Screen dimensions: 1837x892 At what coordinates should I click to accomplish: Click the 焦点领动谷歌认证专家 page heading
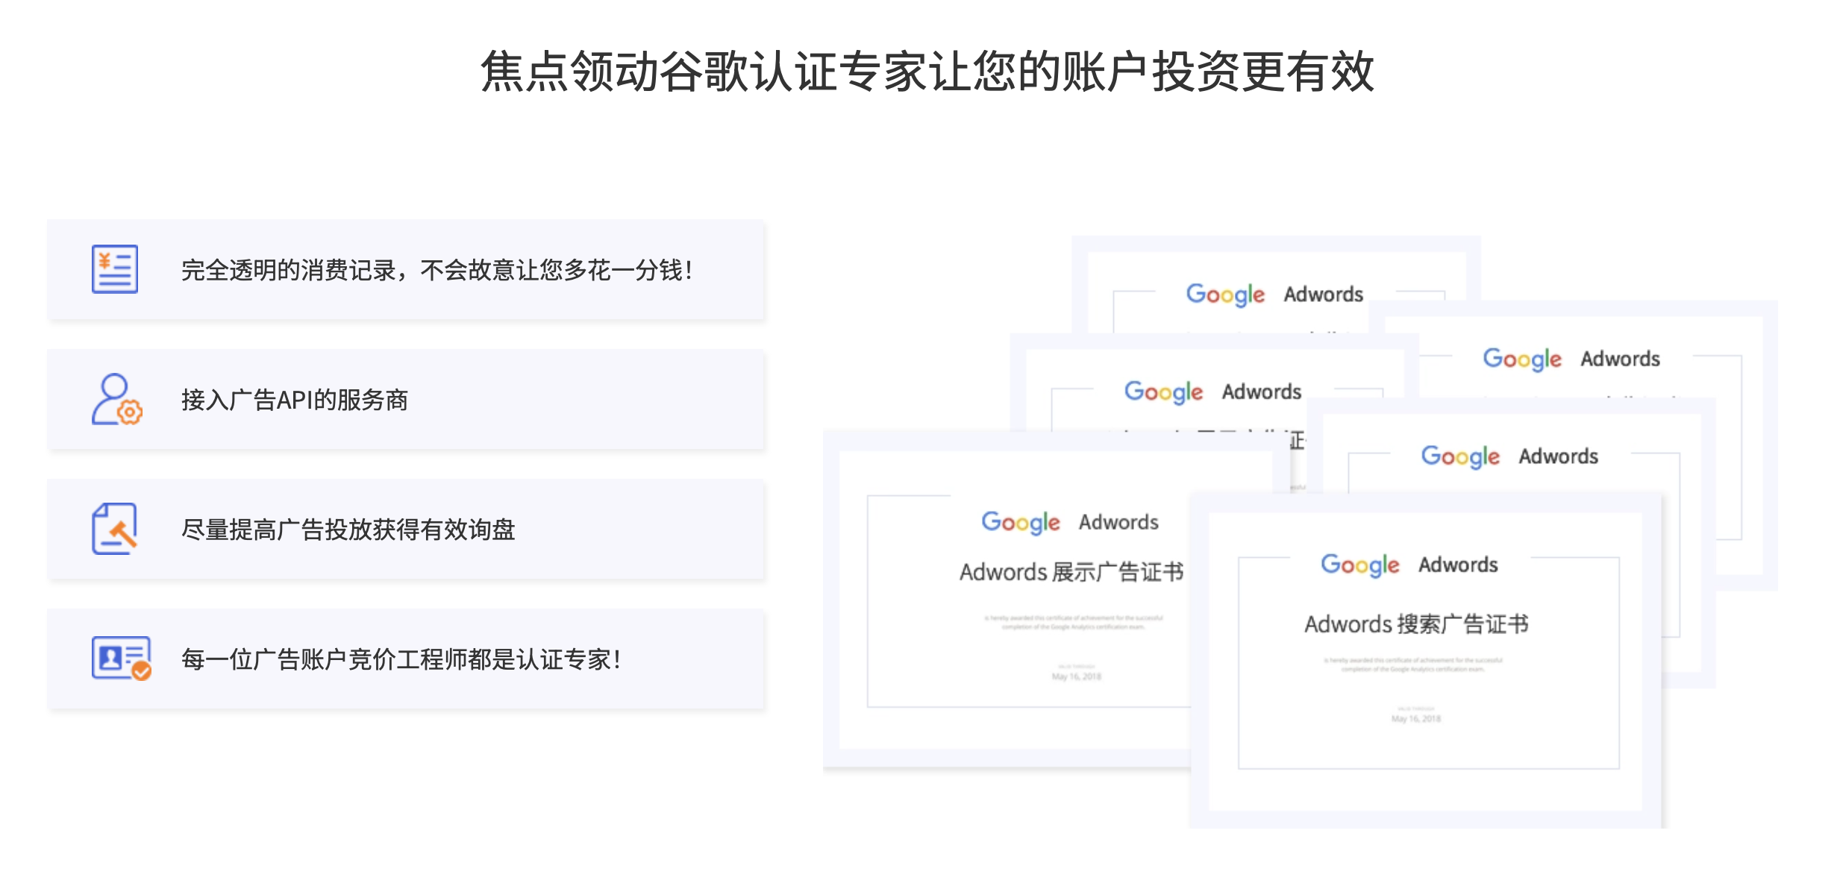coord(927,72)
